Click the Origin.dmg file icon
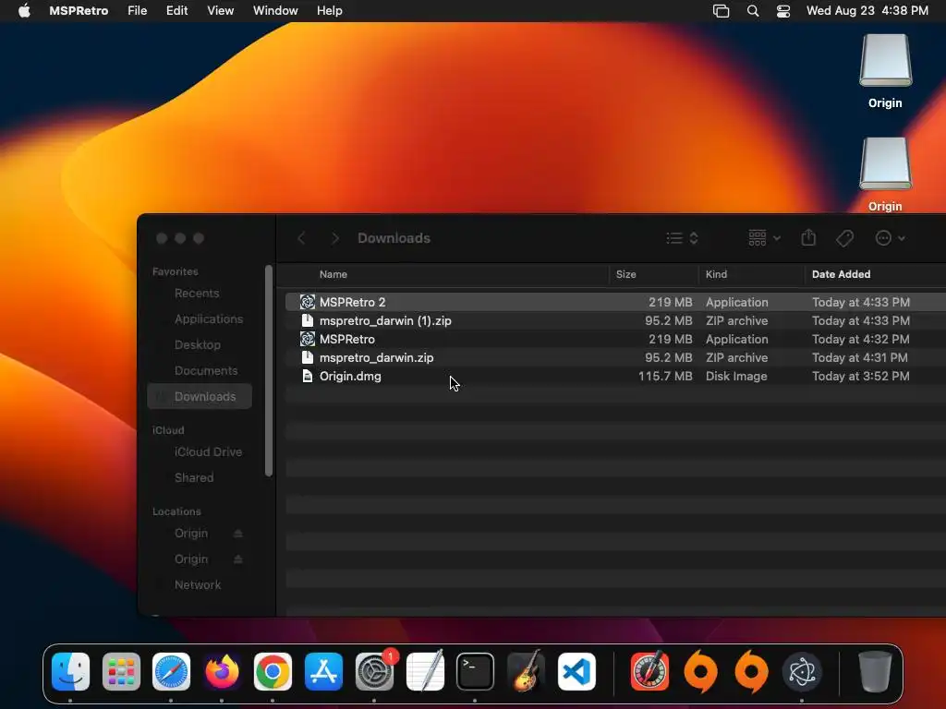This screenshot has height=709, width=946. [x=307, y=377]
